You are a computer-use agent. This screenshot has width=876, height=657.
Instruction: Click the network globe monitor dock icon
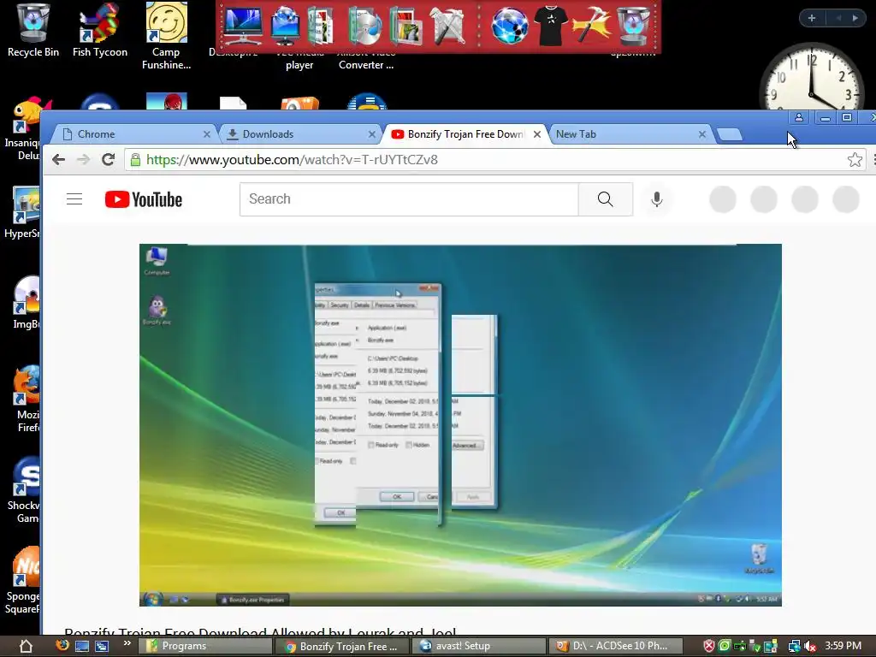[286, 26]
